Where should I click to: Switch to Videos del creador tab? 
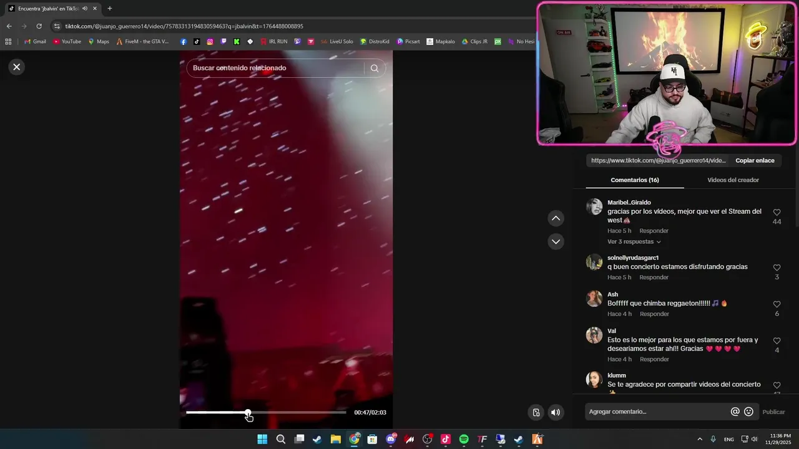pos(733,180)
